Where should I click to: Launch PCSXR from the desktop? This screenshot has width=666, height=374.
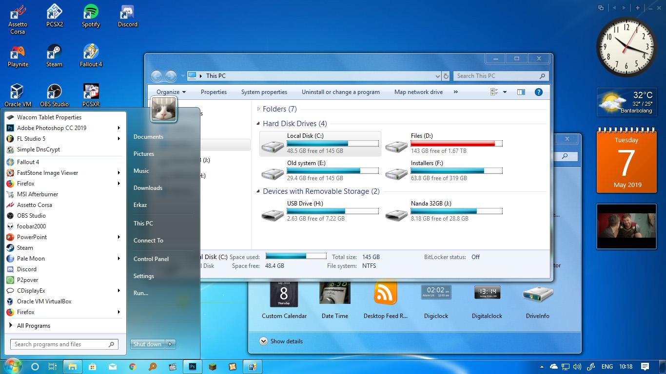click(91, 95)
